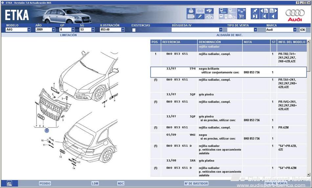Jump to first entry with skip-back icon
The image size is (312, 188).
click(x=264, y=16)
